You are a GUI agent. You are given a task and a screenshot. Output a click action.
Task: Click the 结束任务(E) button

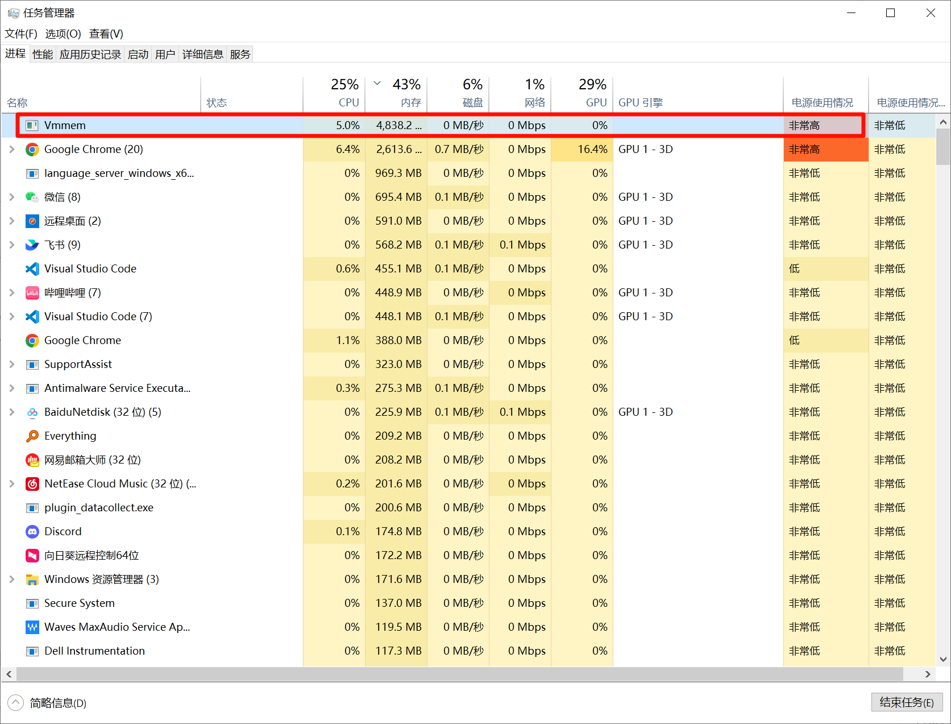pyautogui.click(x=907, y=702)
